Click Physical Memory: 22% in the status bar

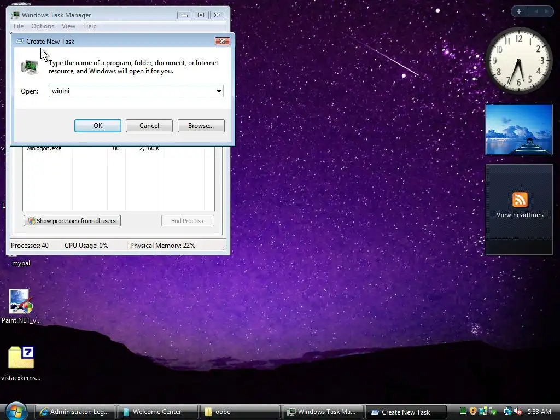click(x=162, y=246)
